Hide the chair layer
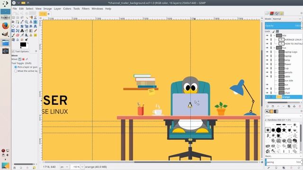 click(267, 93)
